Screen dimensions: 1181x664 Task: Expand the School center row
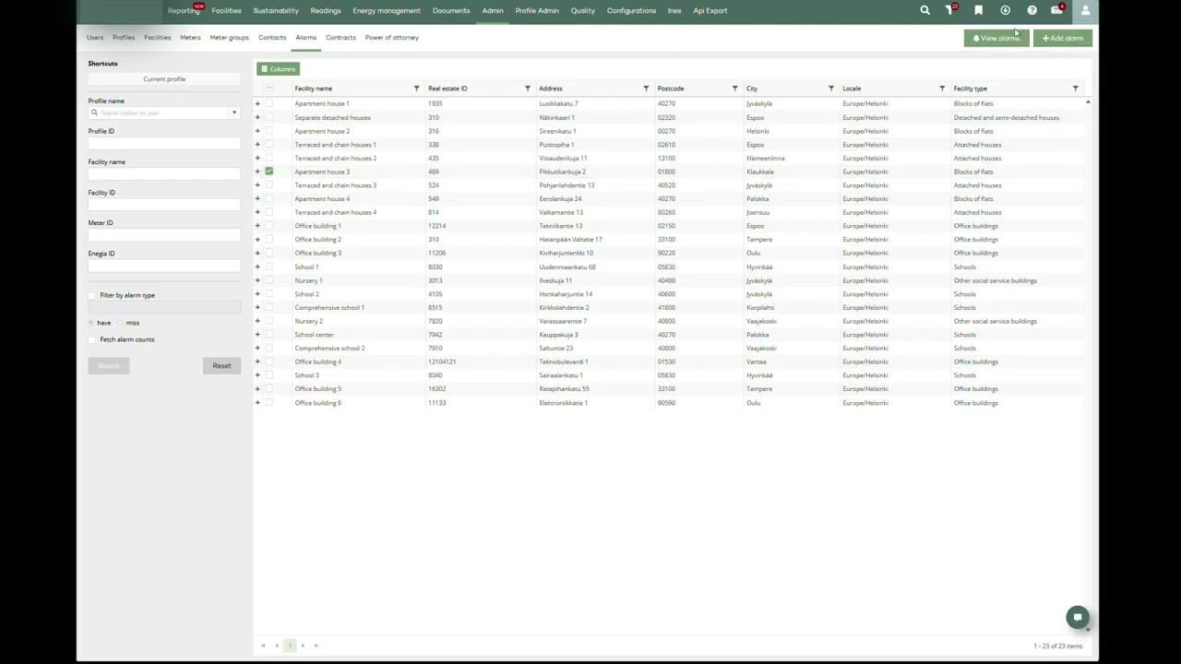257,335
